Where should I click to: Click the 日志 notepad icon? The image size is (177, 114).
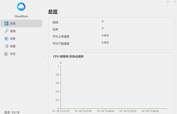(6, 54)
